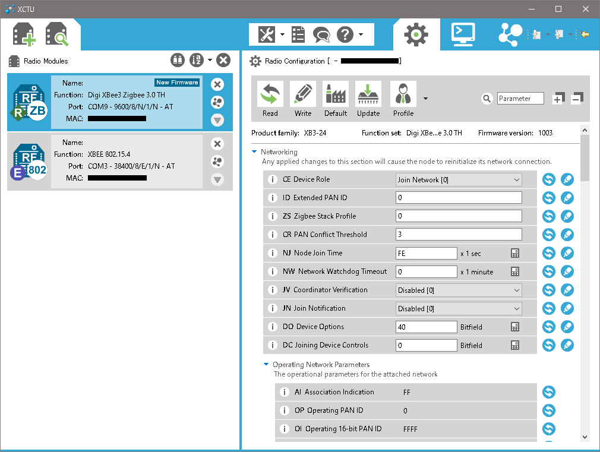Open the CE Device Role dropdown
The image size is (600, 452).
[x=459, y=179]
